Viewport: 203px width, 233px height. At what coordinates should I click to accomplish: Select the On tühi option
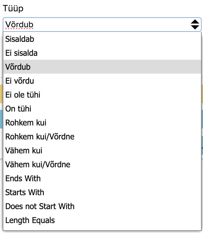pyautogui.click(x=19, y=109)
